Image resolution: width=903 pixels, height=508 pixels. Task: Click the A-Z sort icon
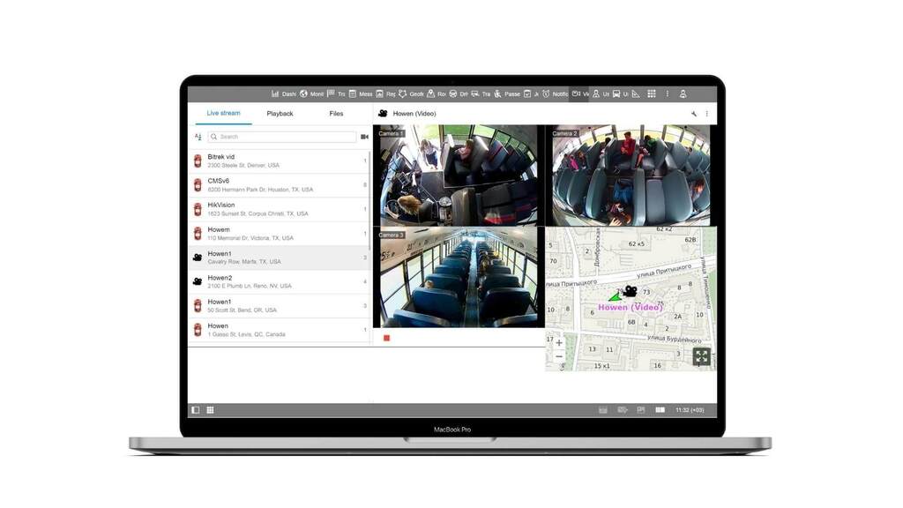point(198,137)
